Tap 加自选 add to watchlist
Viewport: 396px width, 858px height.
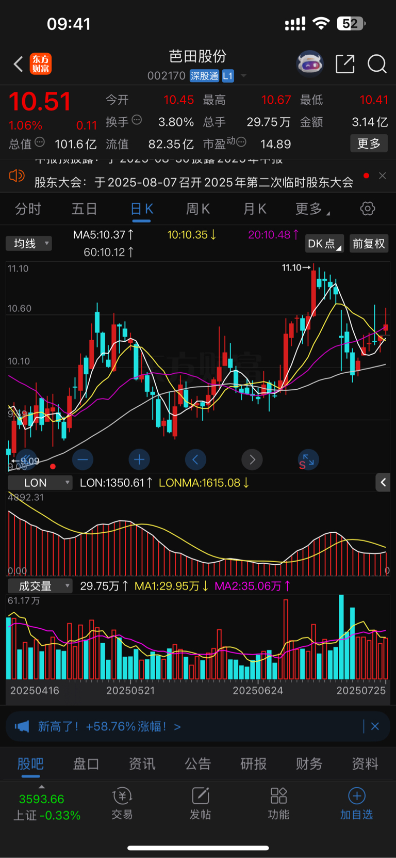(356, 803)
